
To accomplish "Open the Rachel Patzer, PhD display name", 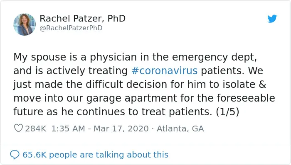I will click(83, 19).
